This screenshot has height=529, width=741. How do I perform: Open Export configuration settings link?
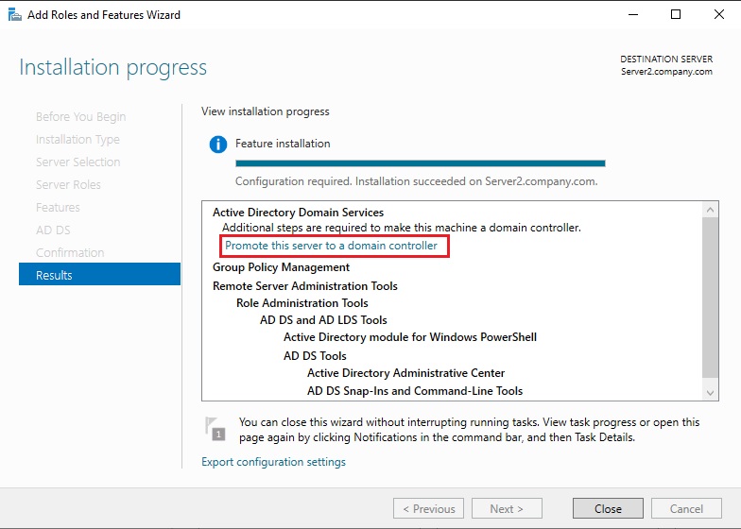(273, 462)
